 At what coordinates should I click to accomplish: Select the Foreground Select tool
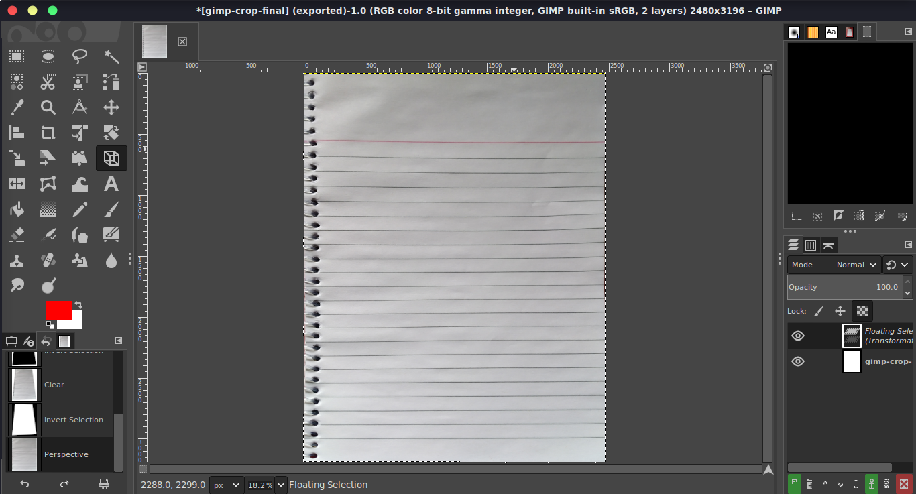point(80,82)
